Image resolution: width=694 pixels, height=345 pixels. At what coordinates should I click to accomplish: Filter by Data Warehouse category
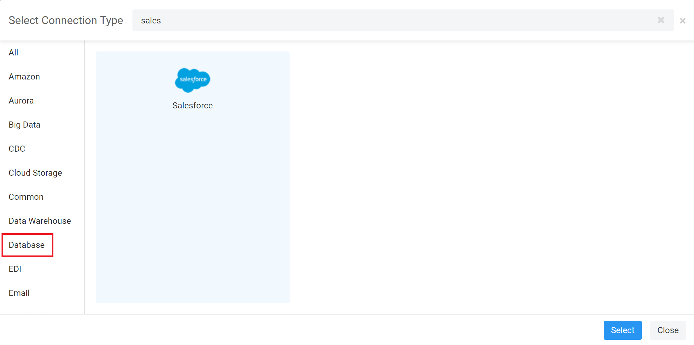pos(40,221)
